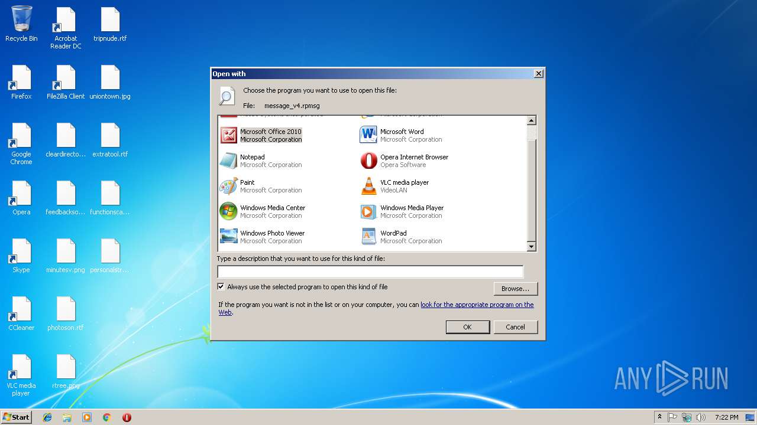757x425 pixels.
Task: Pick the Windows Media Player icon
Action: click(368, 211)
